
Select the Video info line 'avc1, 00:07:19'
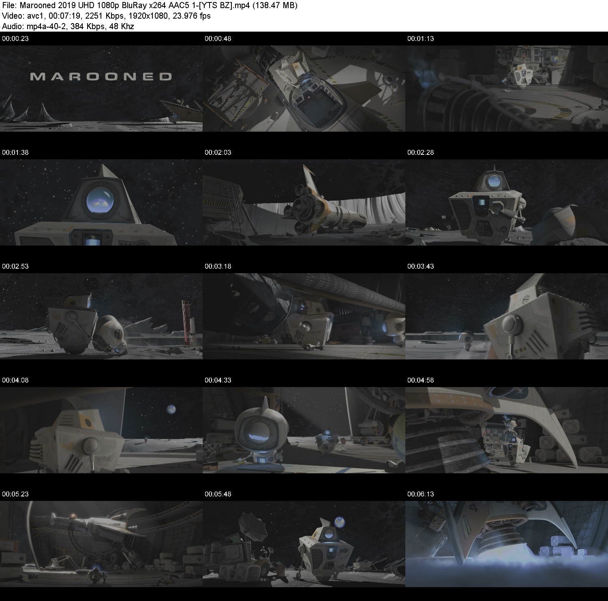pyautogui.click(x=106, y=16)
